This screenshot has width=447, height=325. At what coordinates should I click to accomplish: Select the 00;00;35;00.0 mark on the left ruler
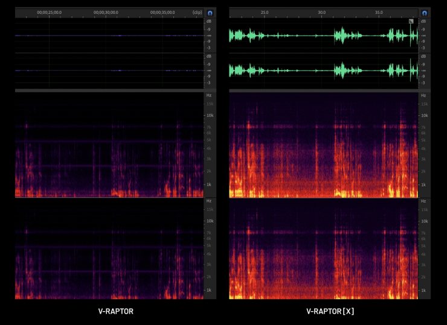(x=163, y=12)
